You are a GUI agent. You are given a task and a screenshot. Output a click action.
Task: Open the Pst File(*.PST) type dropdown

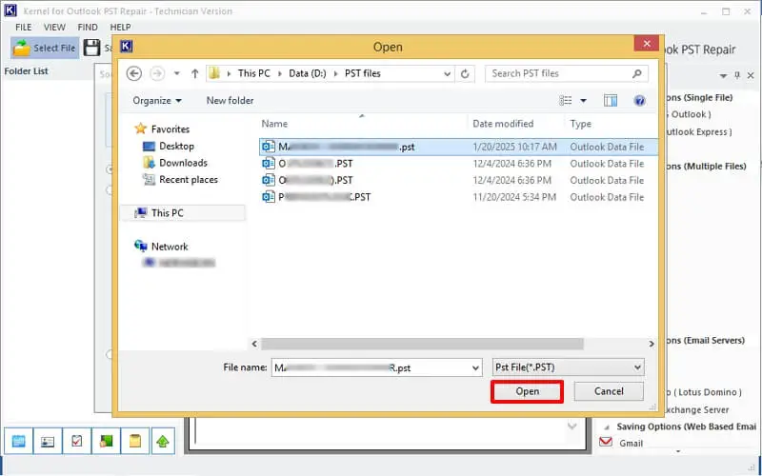(x=568, y=367)
